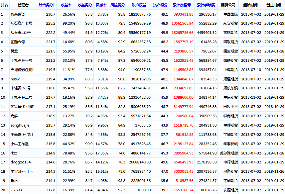
Task: Click the 收益得分 column header
Action: 85,5
